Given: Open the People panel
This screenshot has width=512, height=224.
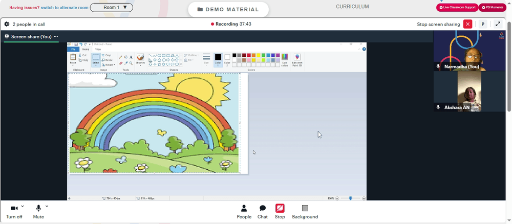Looking at the screenshot, I should pyautogui.click(x=244, y=212).
